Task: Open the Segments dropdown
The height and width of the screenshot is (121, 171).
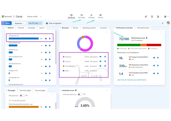Action: coord(20,23)
